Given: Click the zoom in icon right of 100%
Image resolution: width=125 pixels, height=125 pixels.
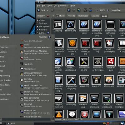Looking at the screenshot, I should tap(108, 10).
